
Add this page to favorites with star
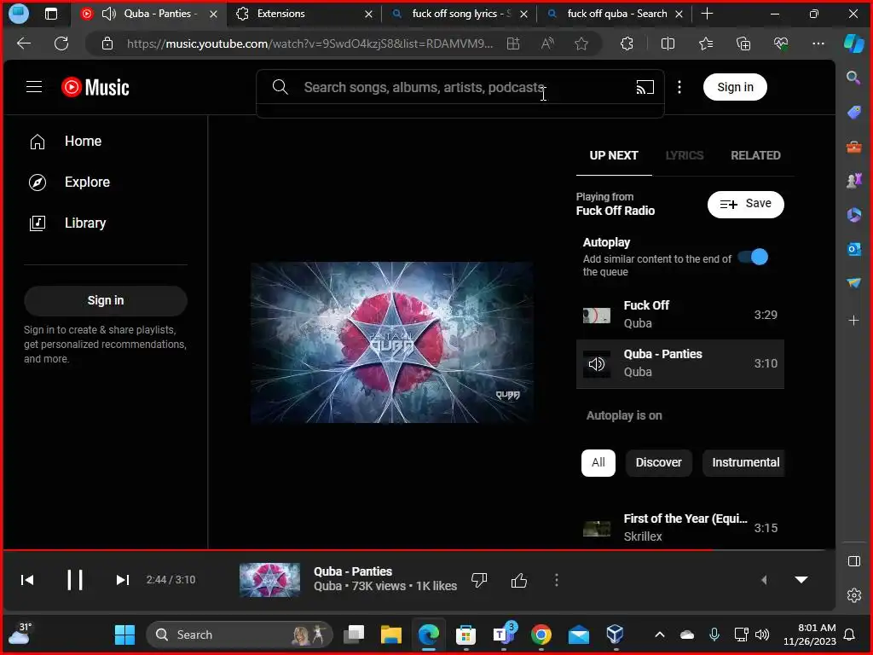point(581,43)
